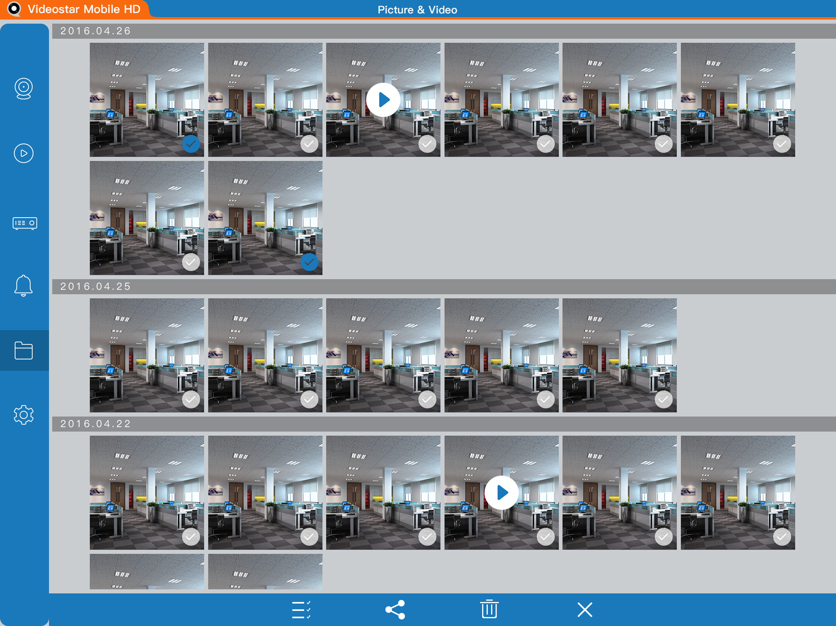
Task: Click the 2016.04.25 date header
Action: coord(95,287)
